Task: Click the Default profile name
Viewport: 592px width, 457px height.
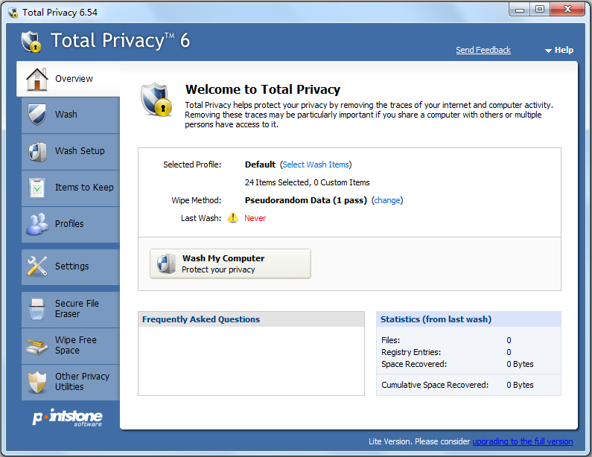Action: point(260,164)
